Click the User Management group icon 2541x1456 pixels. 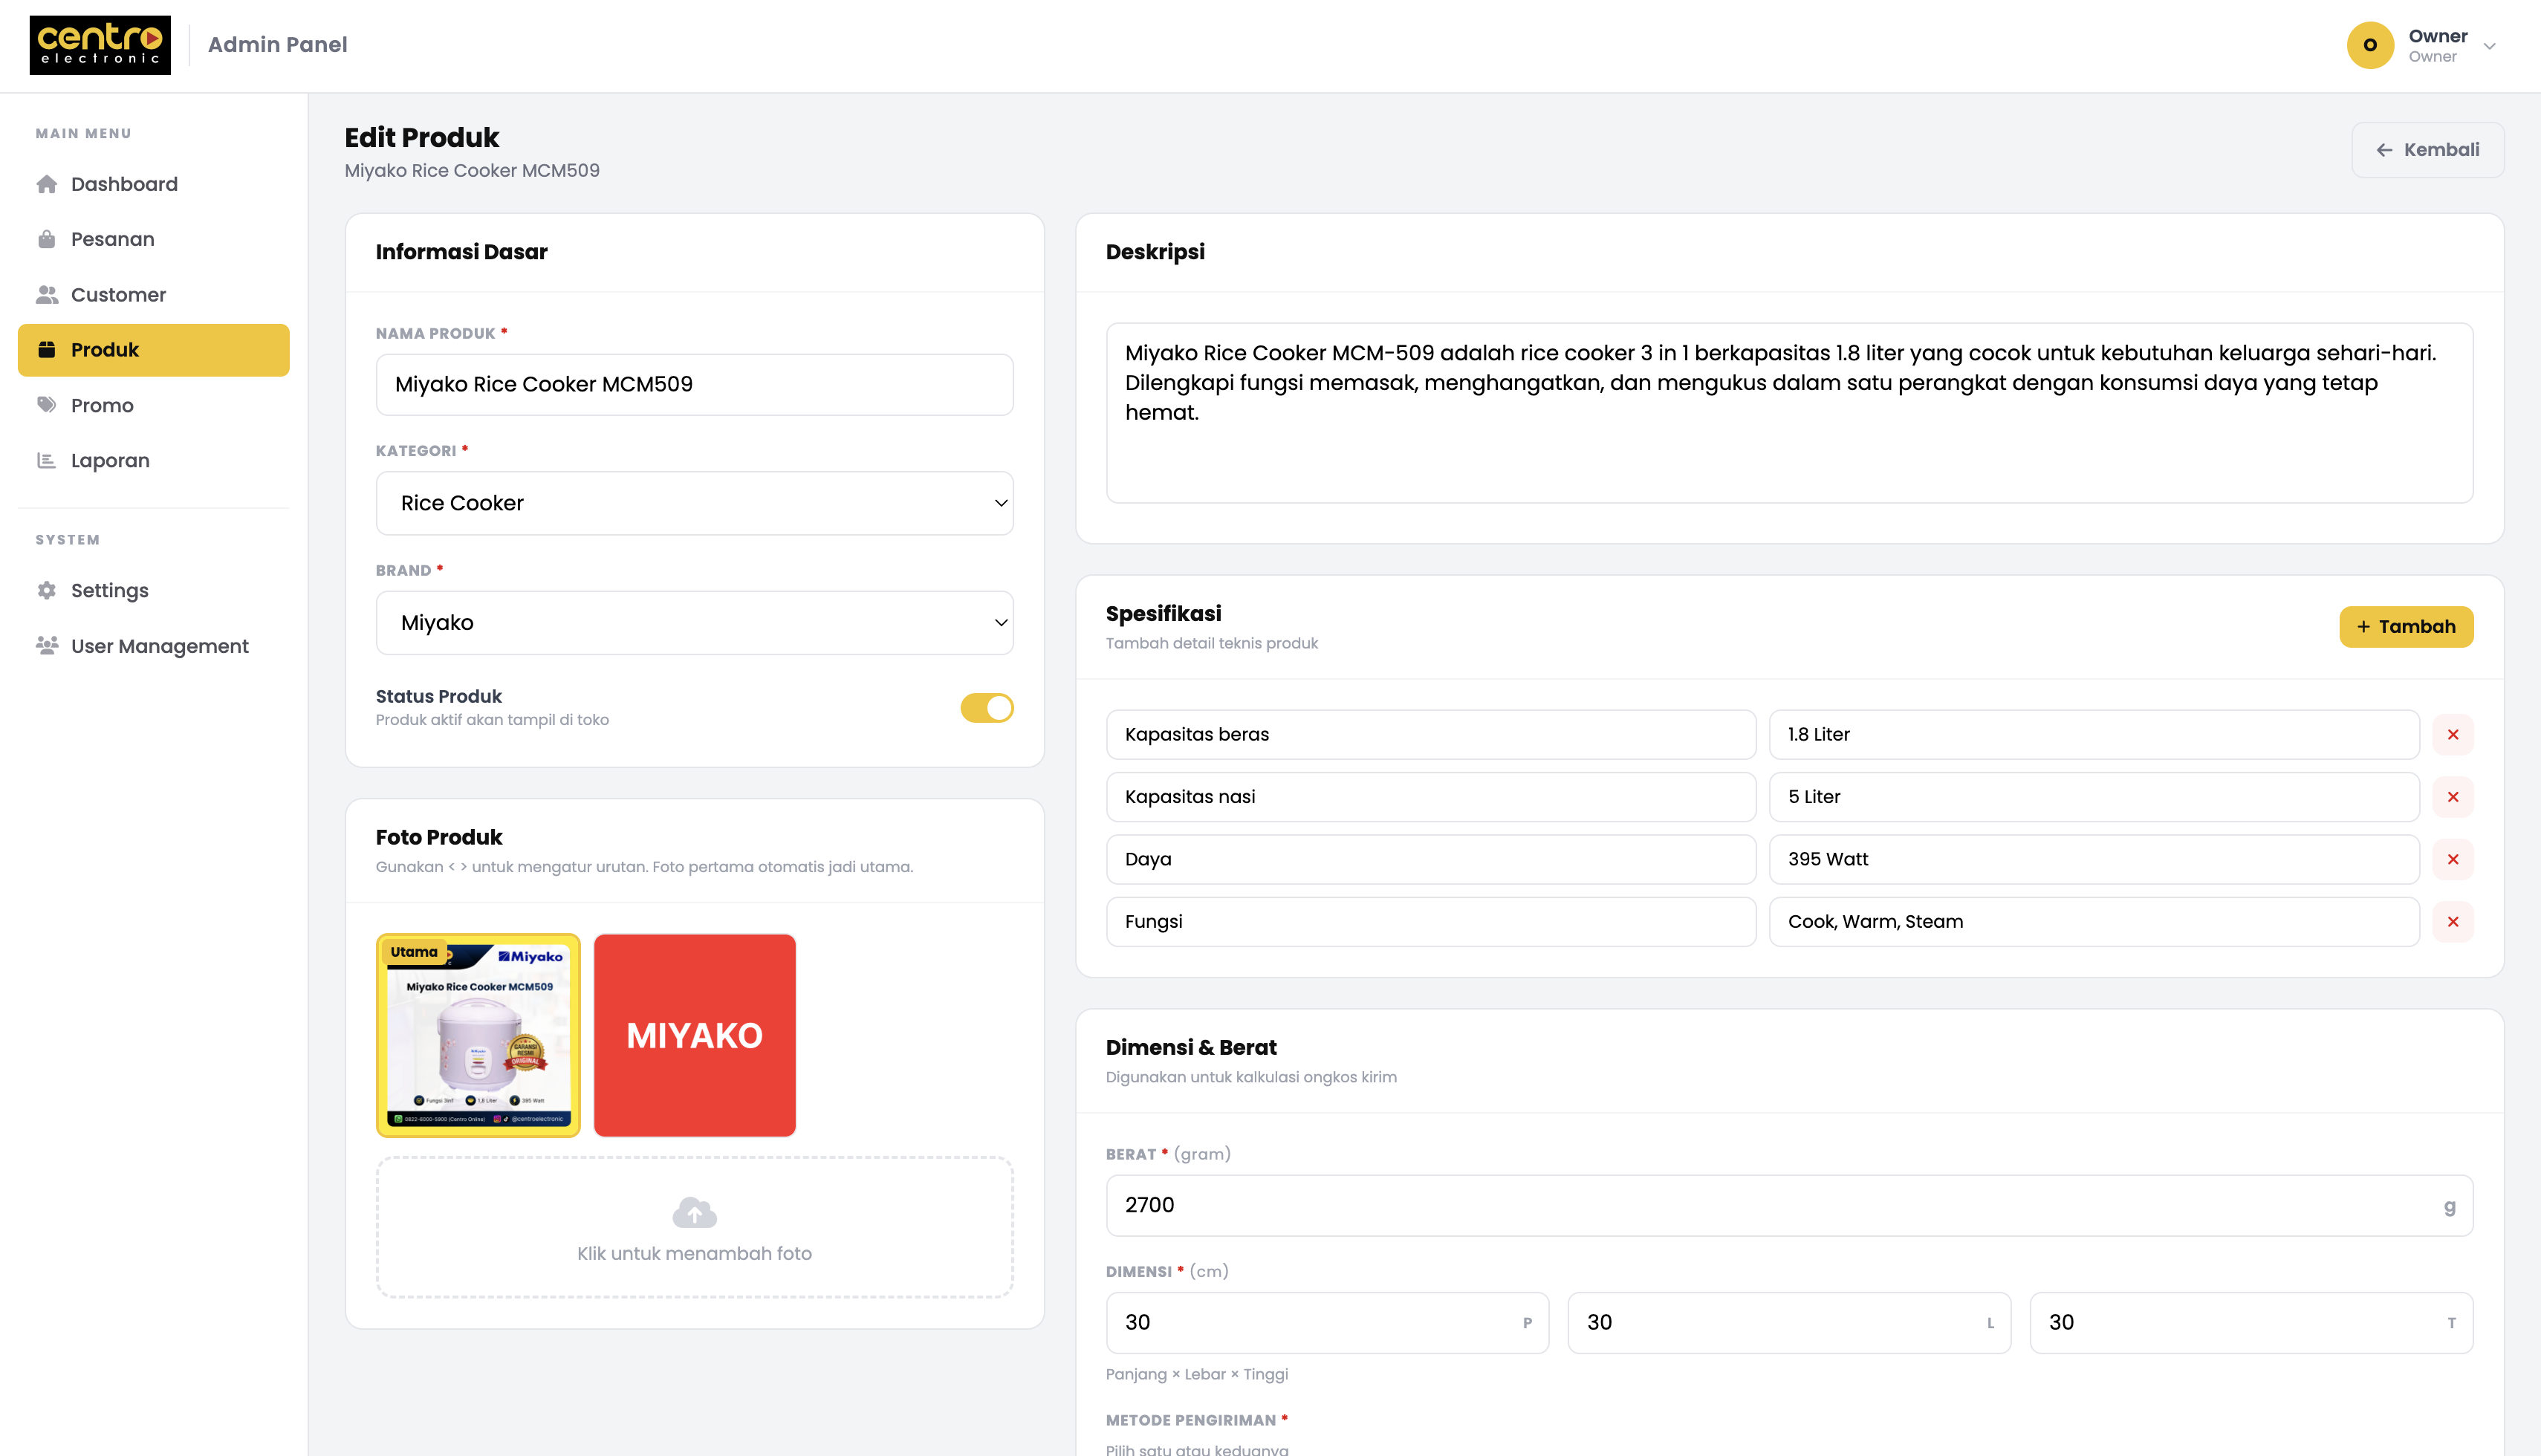point(47,646)
